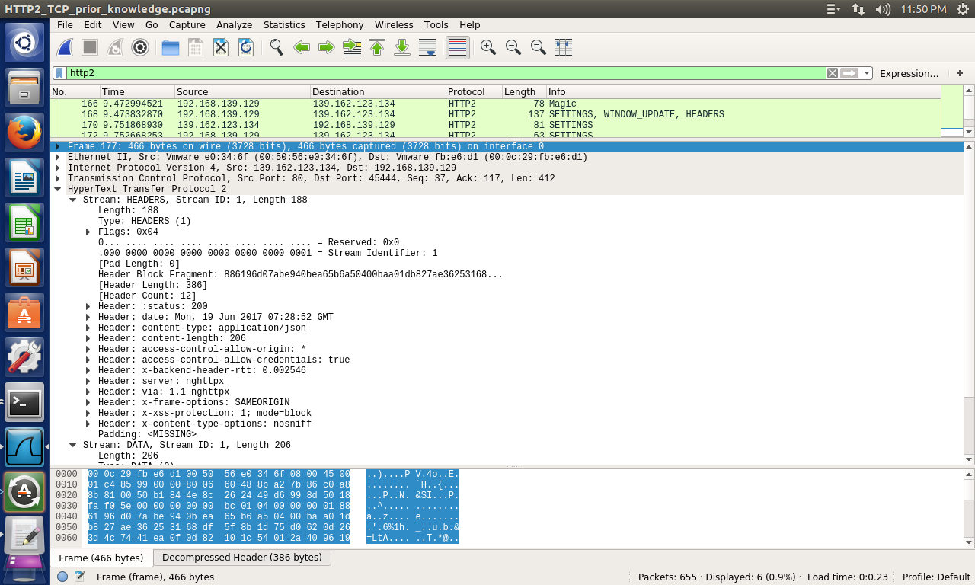
Task: Jump to the last packet
Action: coord(402,47)
